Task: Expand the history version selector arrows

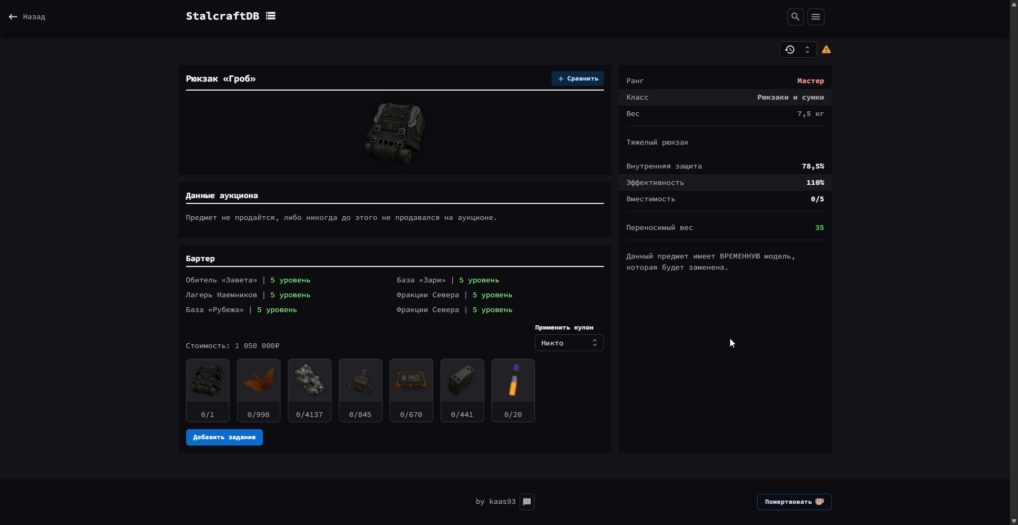Action: pyautogui.click(x=807, y=50)
